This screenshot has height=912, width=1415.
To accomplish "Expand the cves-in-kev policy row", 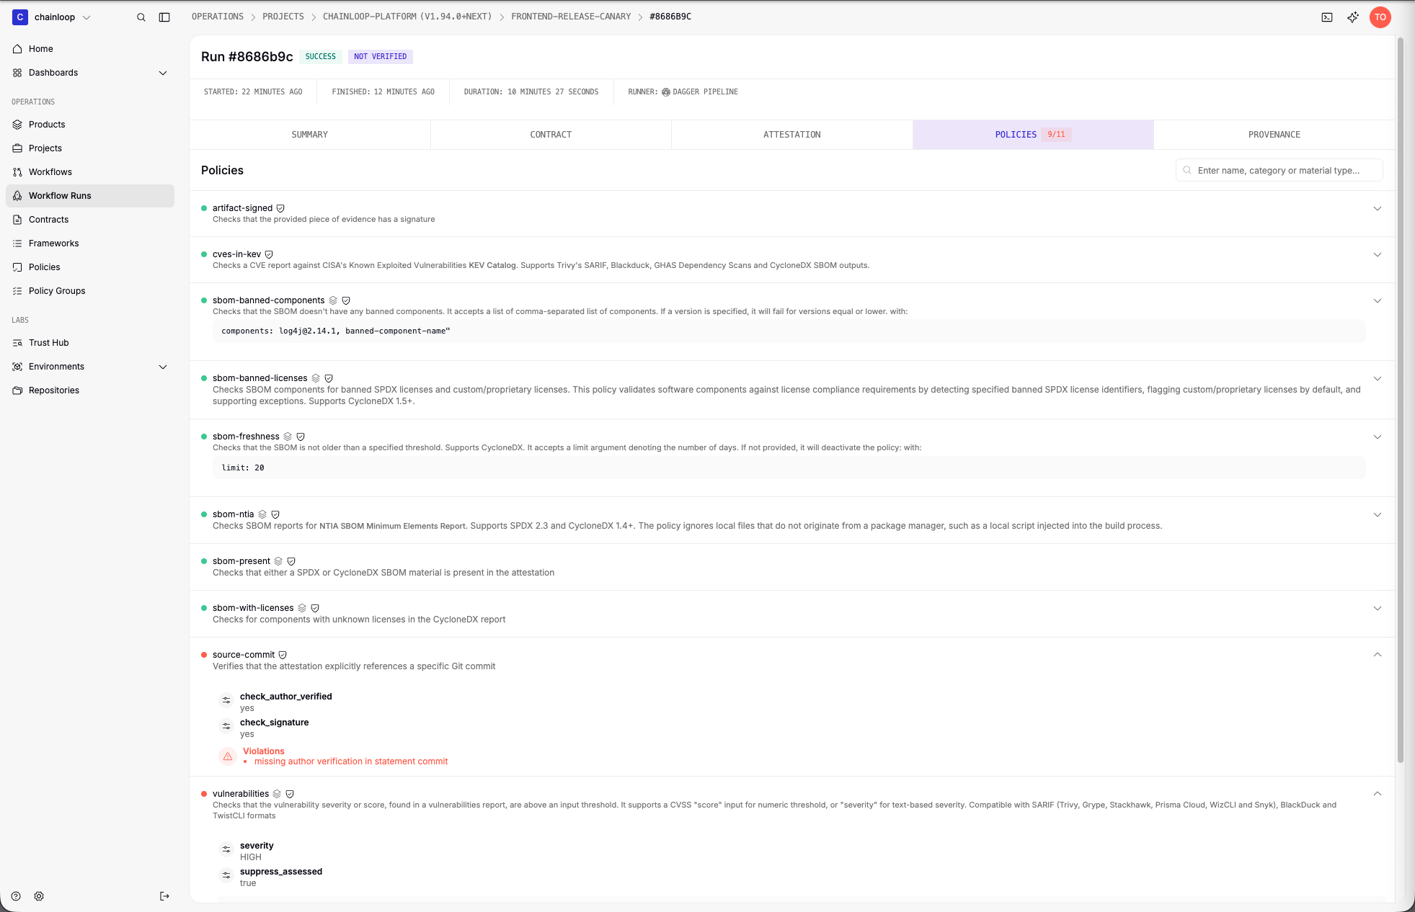I will (x=1378, y=255).
